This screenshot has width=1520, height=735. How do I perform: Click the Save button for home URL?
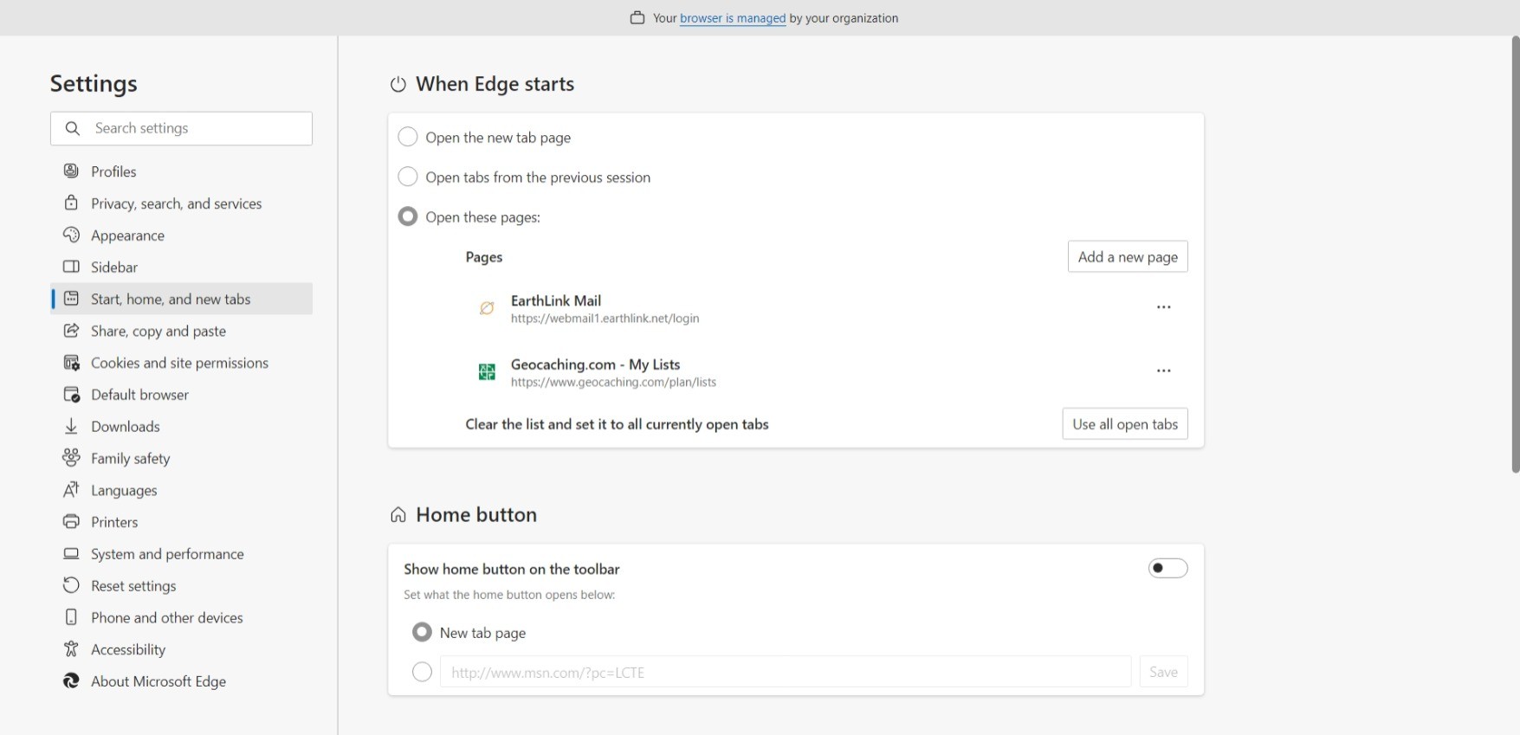point(1163,672)
